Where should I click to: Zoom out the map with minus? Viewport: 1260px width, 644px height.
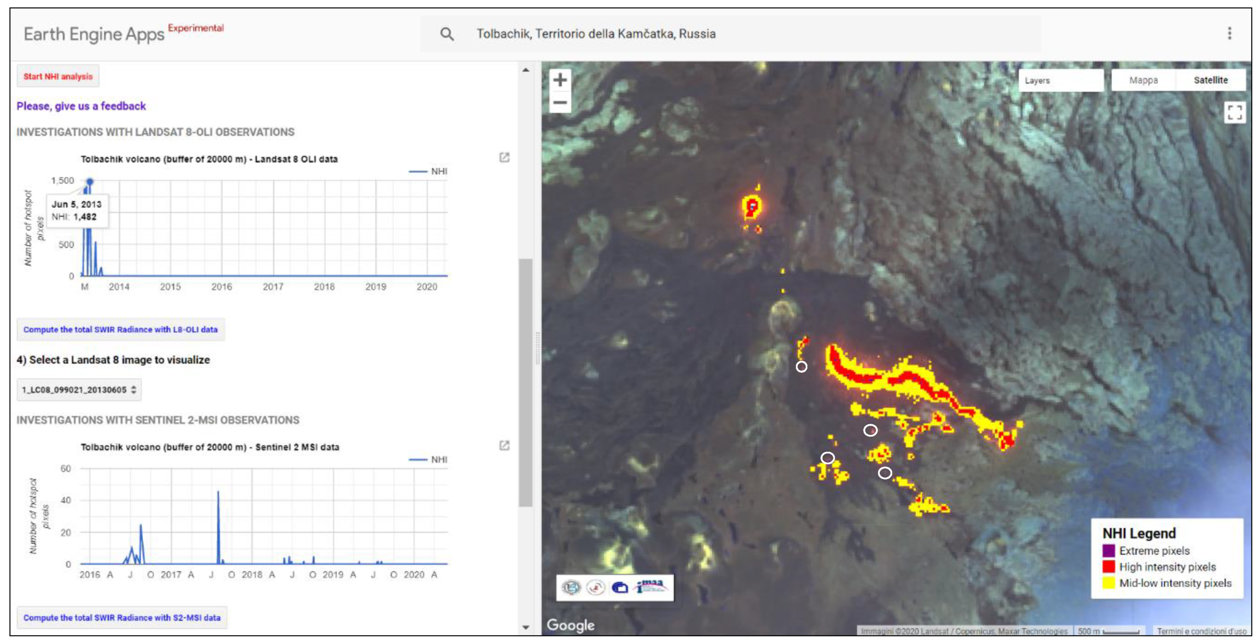click(560, 102)
